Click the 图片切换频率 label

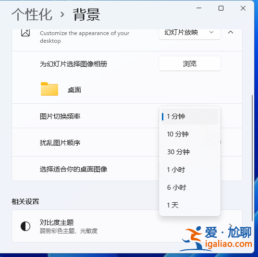coord(60,116)
